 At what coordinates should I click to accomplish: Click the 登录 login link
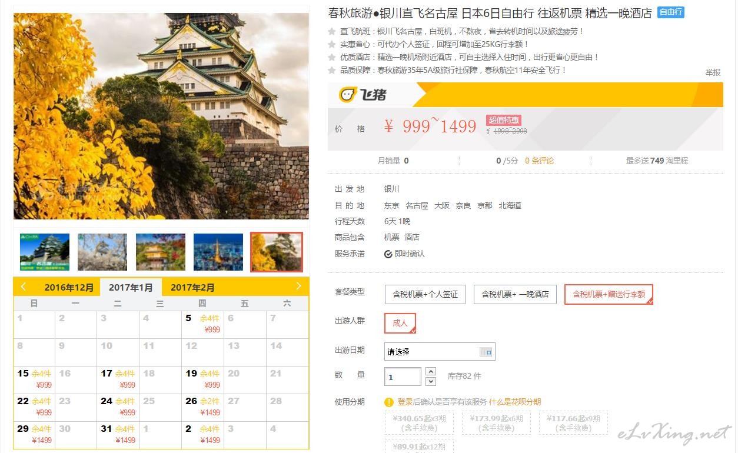[405, 402]
